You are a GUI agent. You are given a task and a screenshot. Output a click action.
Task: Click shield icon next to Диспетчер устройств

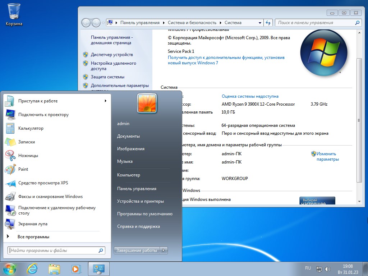[x=86, y=55]
